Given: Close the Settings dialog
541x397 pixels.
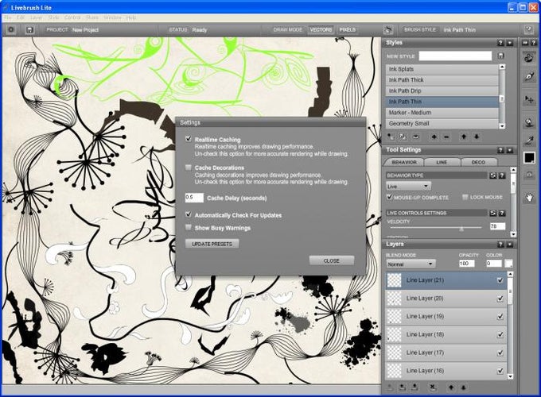Looking at the screenshot, I should tap(332, 260).
